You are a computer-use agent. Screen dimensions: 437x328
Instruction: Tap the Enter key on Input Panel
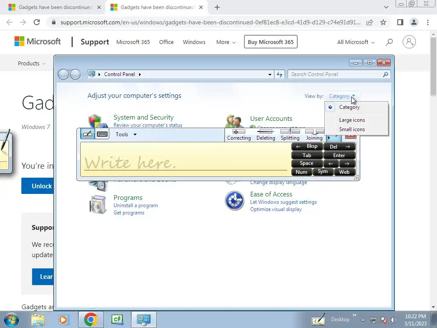click(339, 155)
